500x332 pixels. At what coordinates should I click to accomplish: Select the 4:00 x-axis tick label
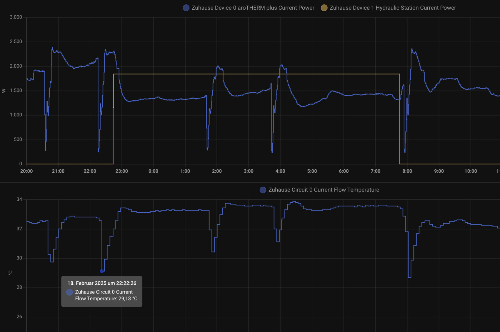pyautogui.click(x=280, y=171)
